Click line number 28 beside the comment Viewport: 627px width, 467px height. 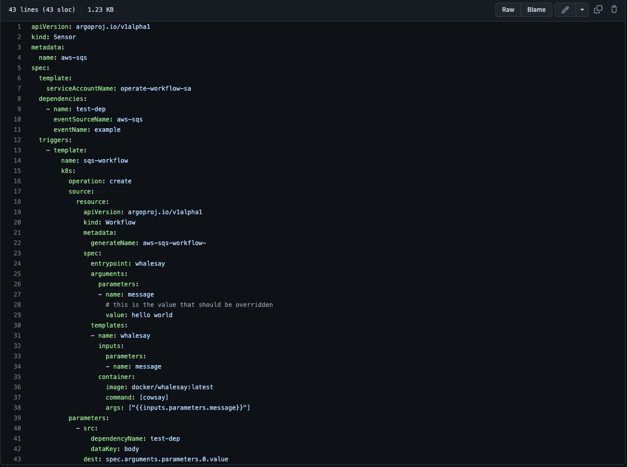pyautogui.click(x=17, y=305)
